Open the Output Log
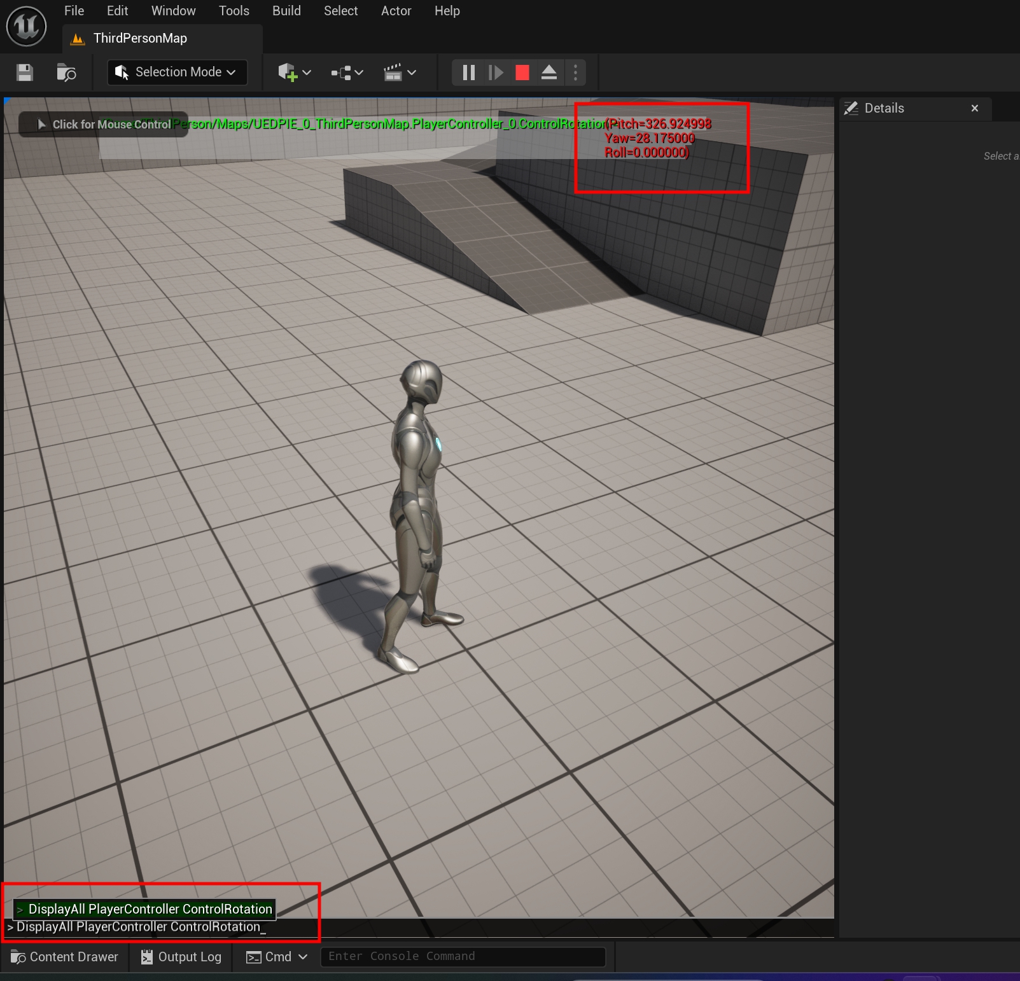 tap(181, 957)
